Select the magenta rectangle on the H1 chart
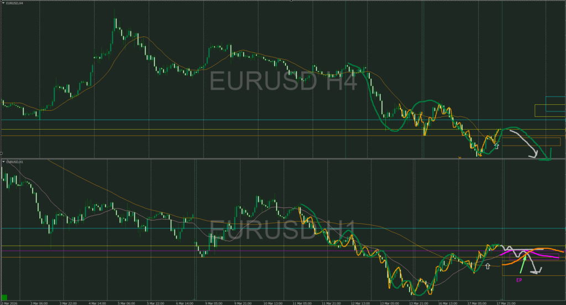The height and width of the screenshot is (305, 566). tap(534, 257)
